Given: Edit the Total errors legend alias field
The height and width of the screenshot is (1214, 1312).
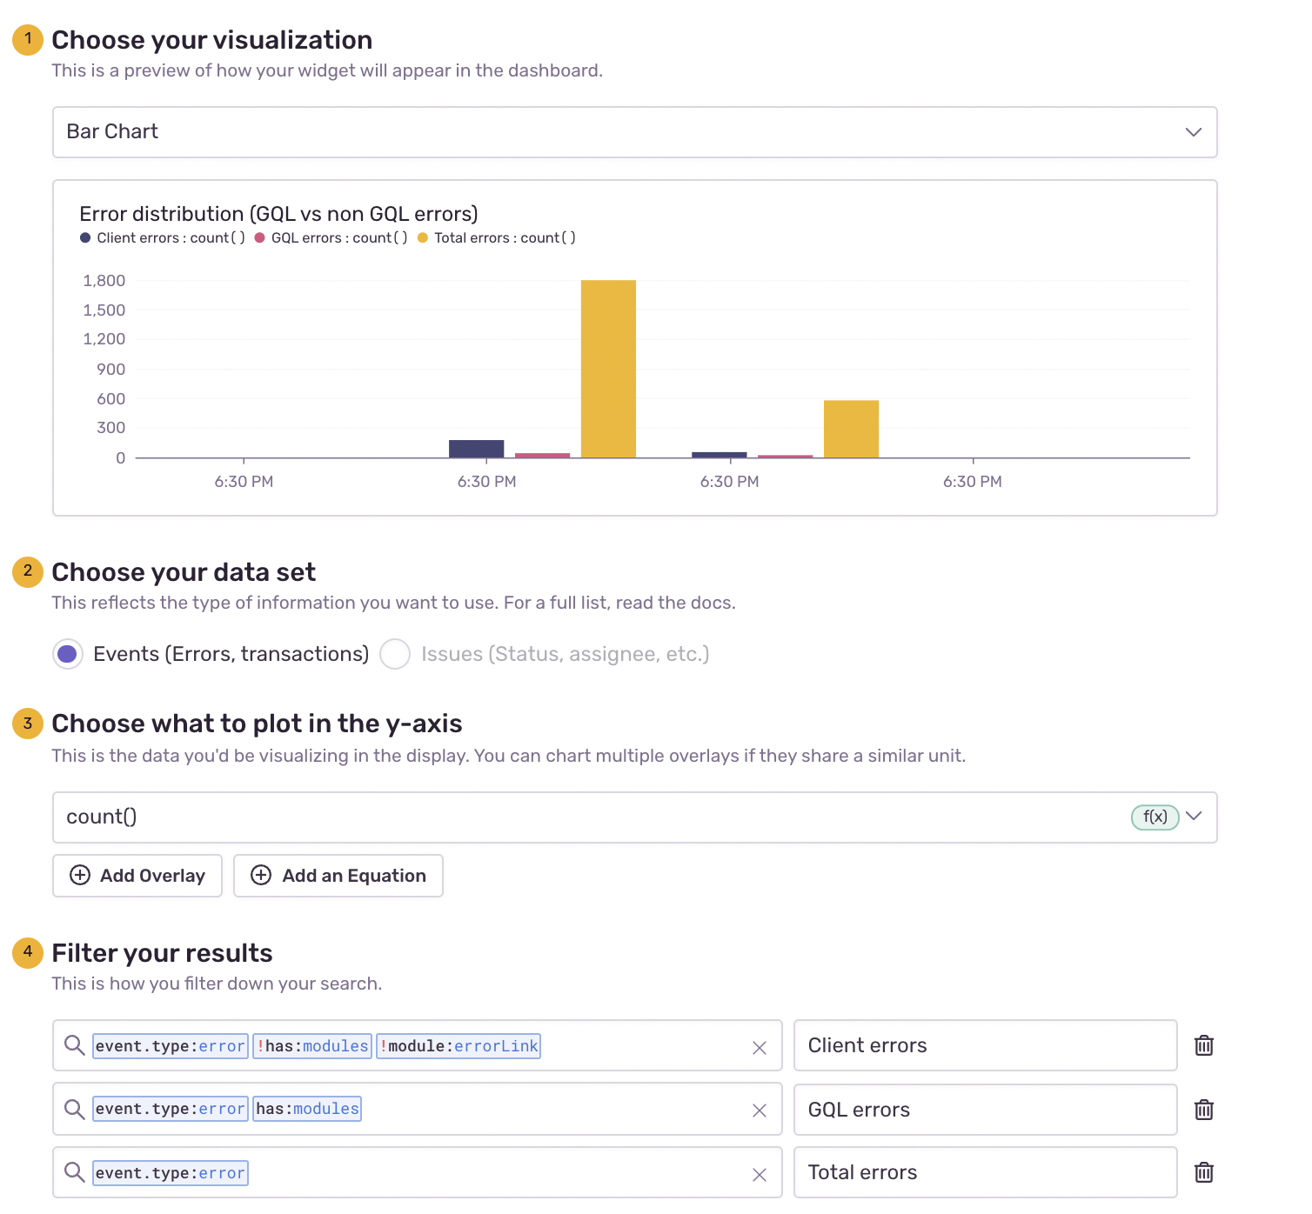Looking at the screenshot, I should click(985, 1172).
